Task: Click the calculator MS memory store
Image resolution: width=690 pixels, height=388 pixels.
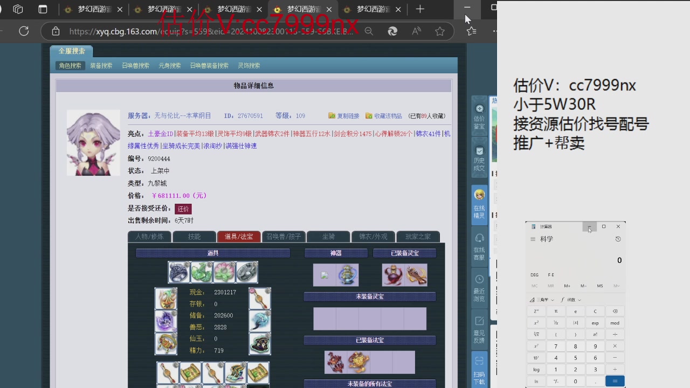Action: 600,286
